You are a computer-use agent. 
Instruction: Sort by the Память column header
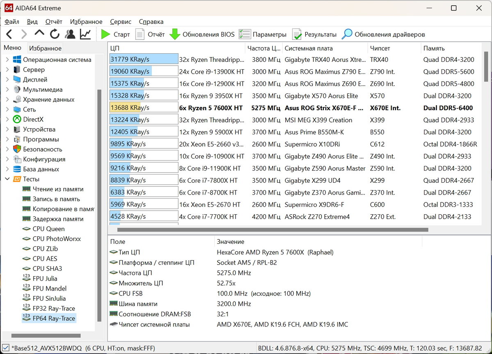451,48
